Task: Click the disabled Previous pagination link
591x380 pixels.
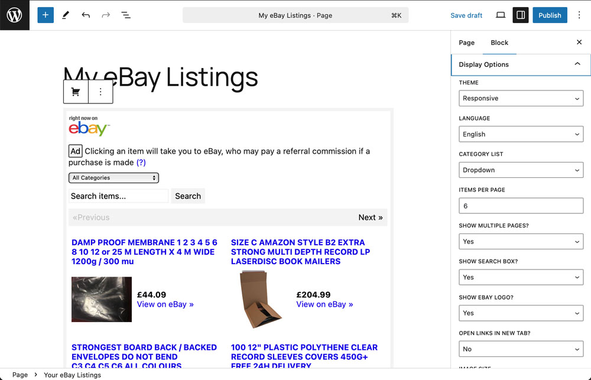Action: tap(91, 217)
